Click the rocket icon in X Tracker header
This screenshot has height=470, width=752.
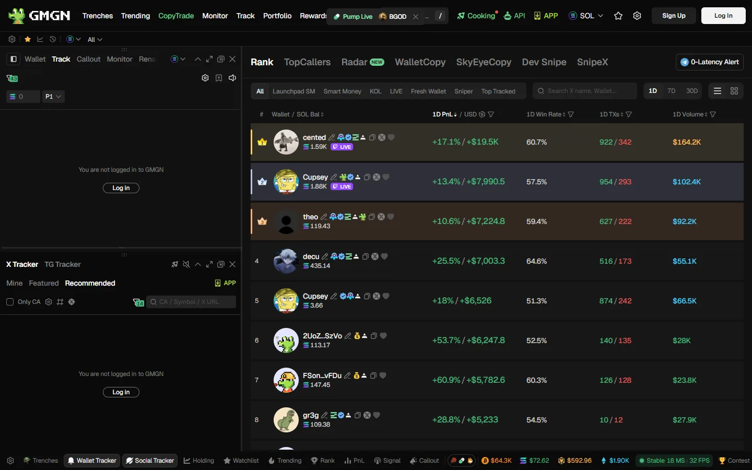click(x=175, y=264)
